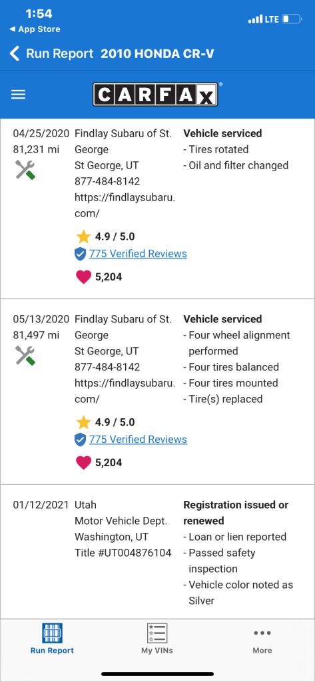Viewport: 315px width, 682px height.
Task: Tap the gold star rating in second record
Action: coord(83,422)
